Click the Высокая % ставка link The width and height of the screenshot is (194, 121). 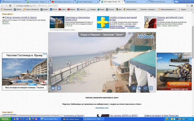click(x=116, y=26)
